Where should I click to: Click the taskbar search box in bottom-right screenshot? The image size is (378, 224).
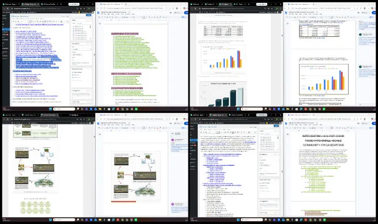click(x=252, y=219)
